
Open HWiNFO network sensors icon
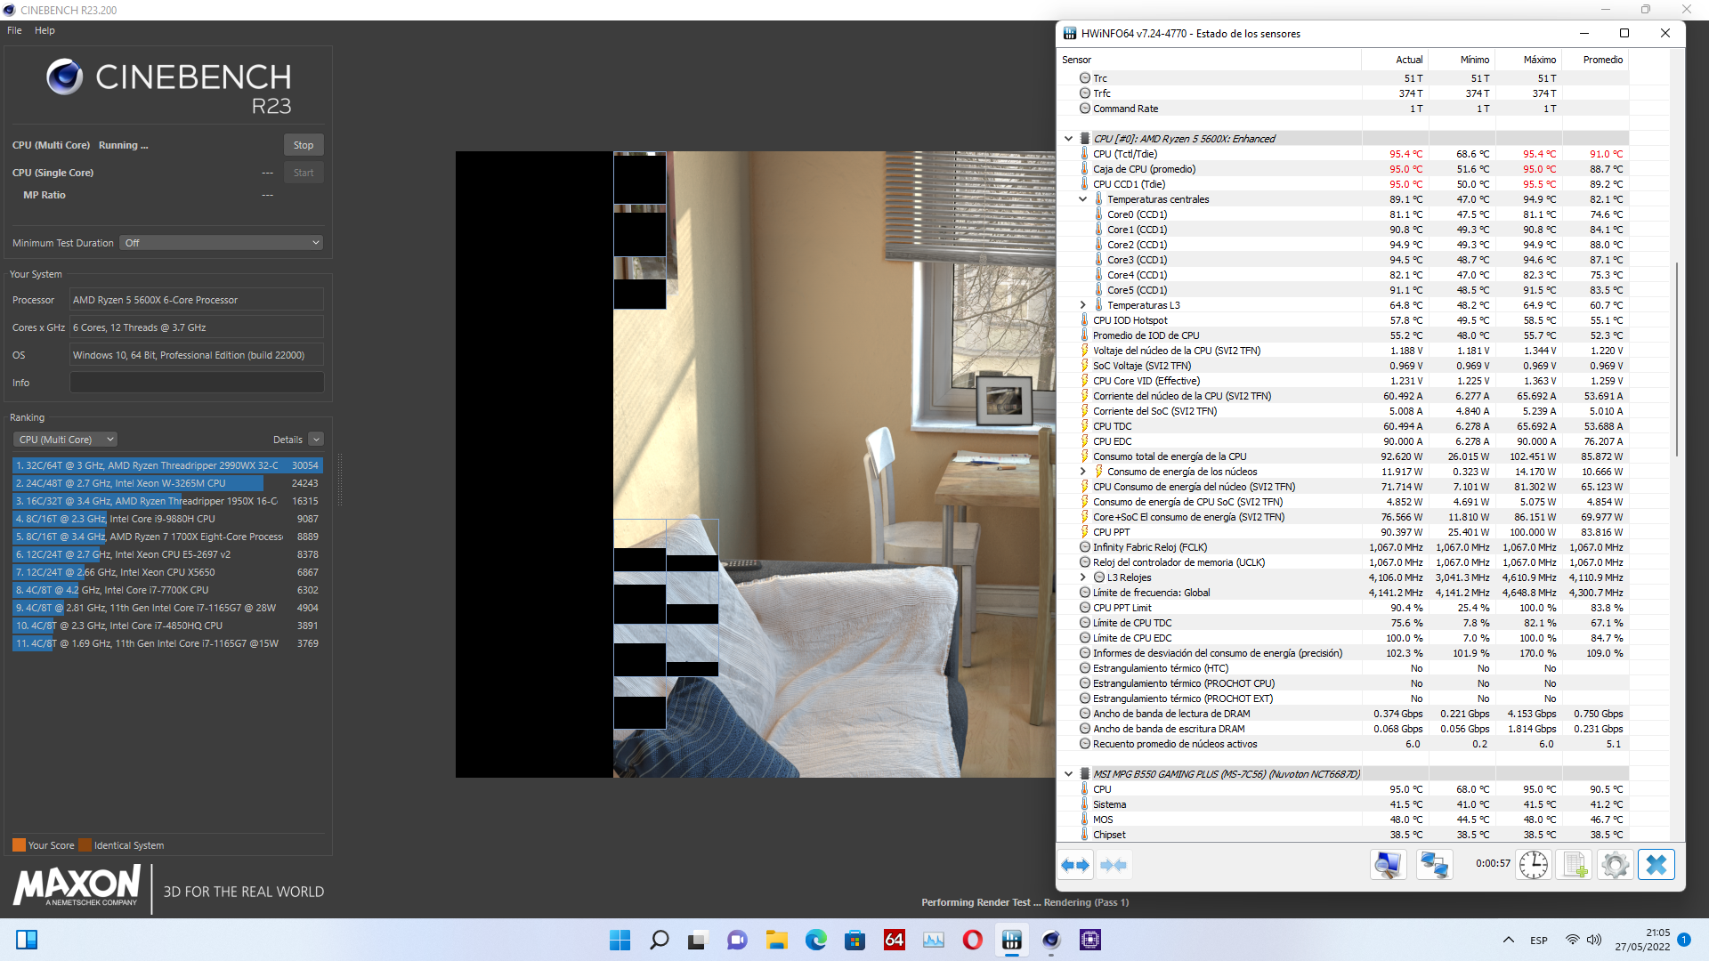pyautogui.click(x=1434, y=865)
